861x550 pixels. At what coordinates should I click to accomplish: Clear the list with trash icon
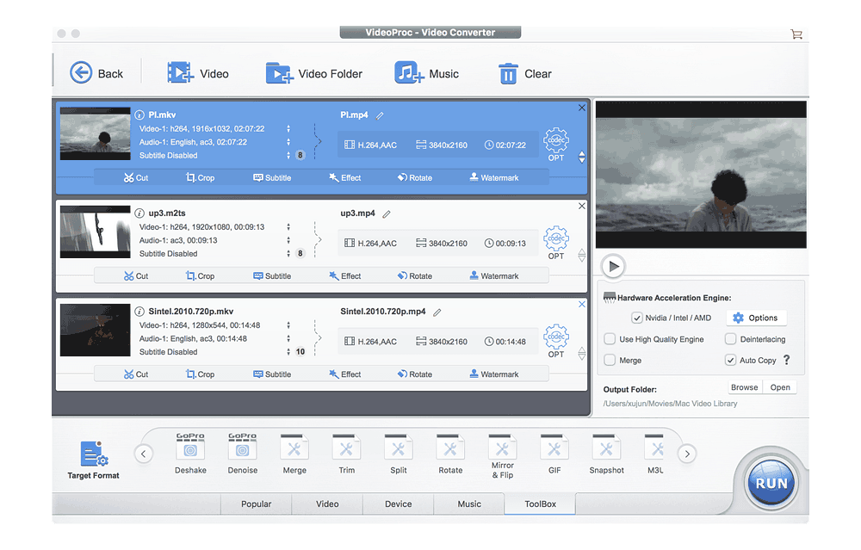point(508,74)
